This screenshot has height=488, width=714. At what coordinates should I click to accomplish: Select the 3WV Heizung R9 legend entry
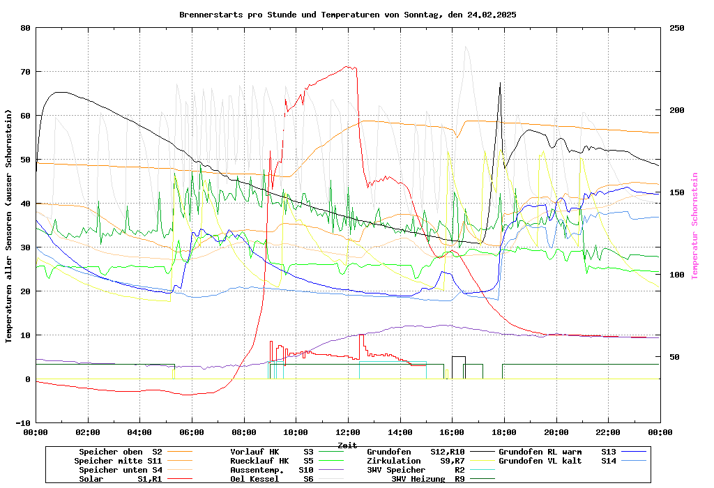pos(427,479)
